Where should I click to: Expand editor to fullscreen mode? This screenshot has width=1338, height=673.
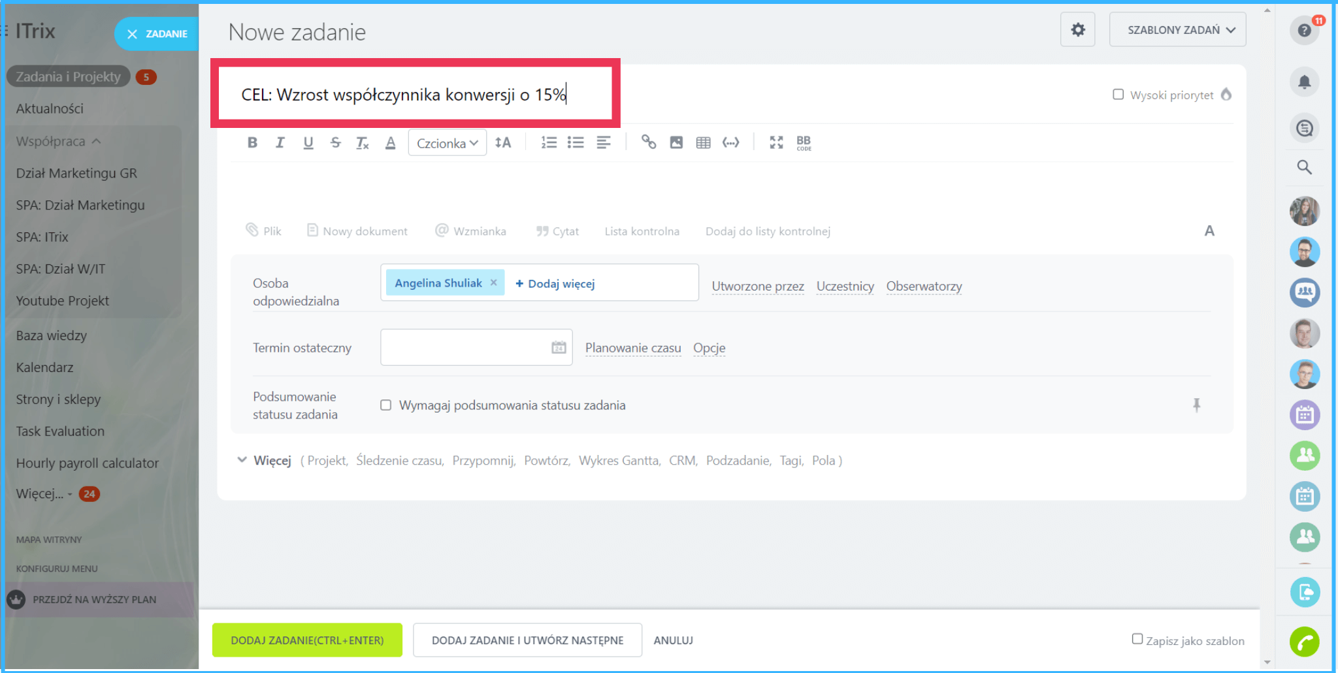(x=776, y=142)
